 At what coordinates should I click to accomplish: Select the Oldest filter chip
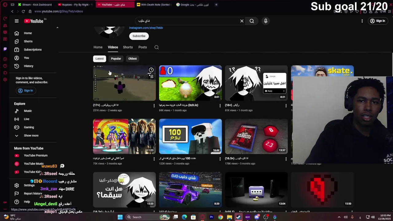point(132,59)
